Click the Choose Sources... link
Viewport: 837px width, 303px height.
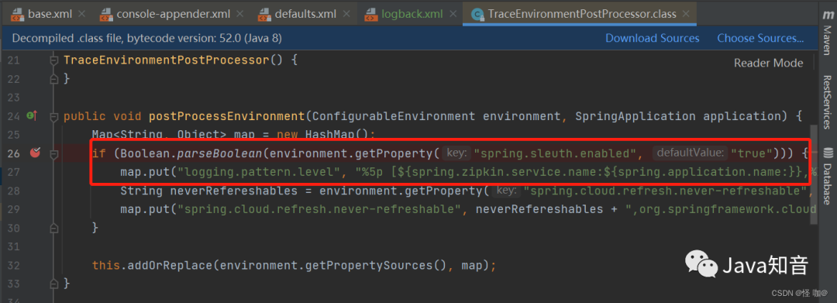(760, 39)
